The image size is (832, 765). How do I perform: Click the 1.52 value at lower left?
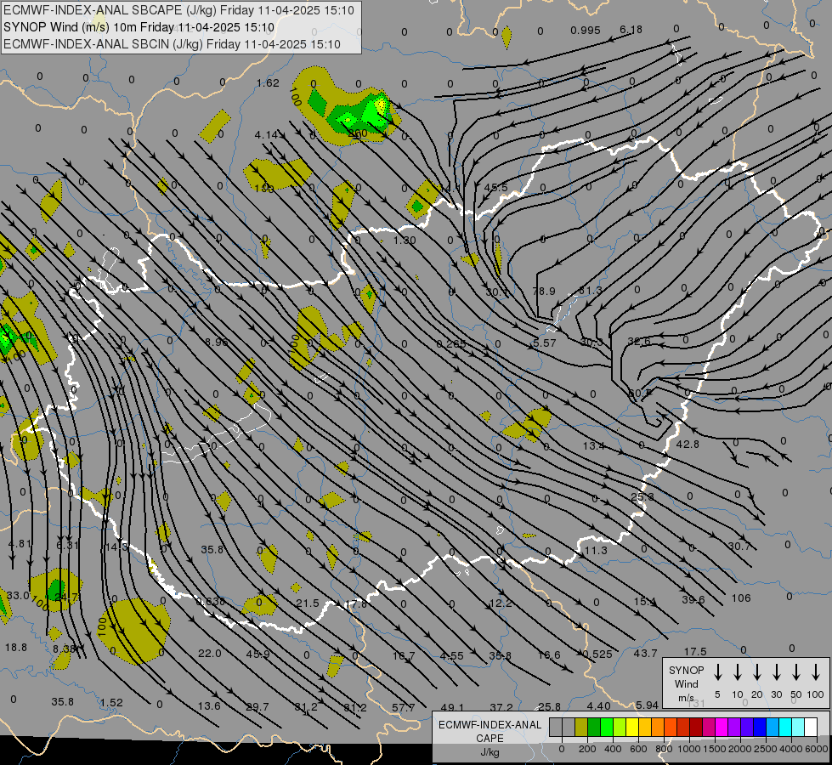pos(111,703)
